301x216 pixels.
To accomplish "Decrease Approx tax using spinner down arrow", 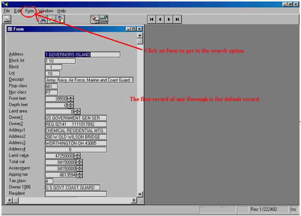I will pyautogui.click(x=79, y=176).
